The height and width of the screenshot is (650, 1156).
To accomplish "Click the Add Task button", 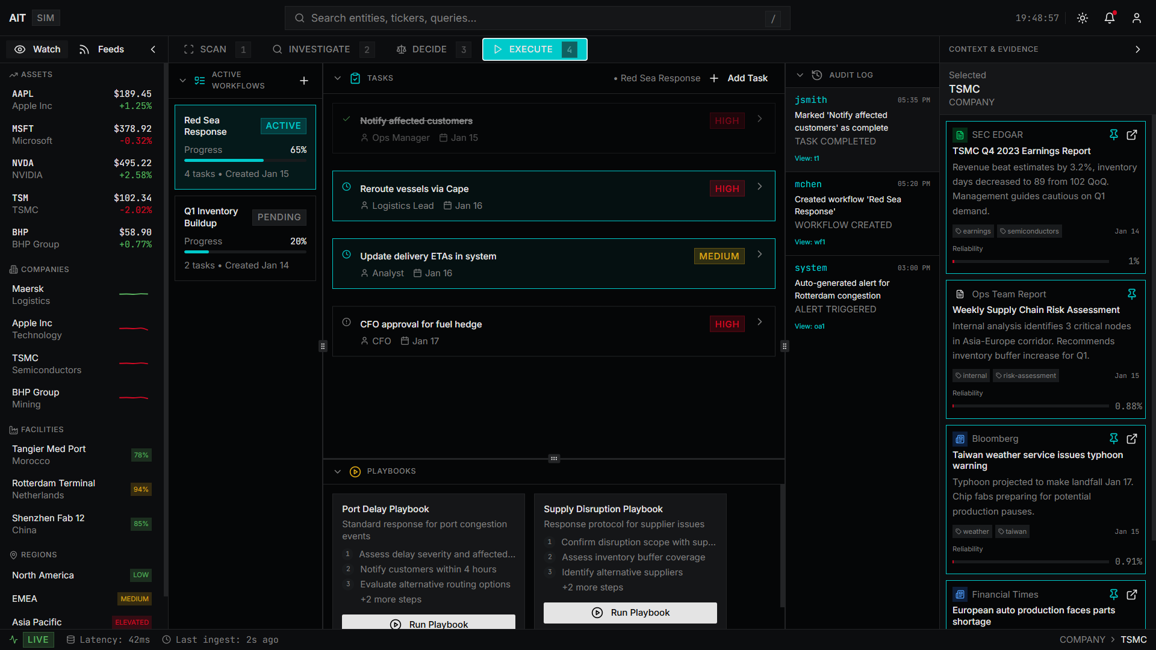I will [x=739, y=78].
